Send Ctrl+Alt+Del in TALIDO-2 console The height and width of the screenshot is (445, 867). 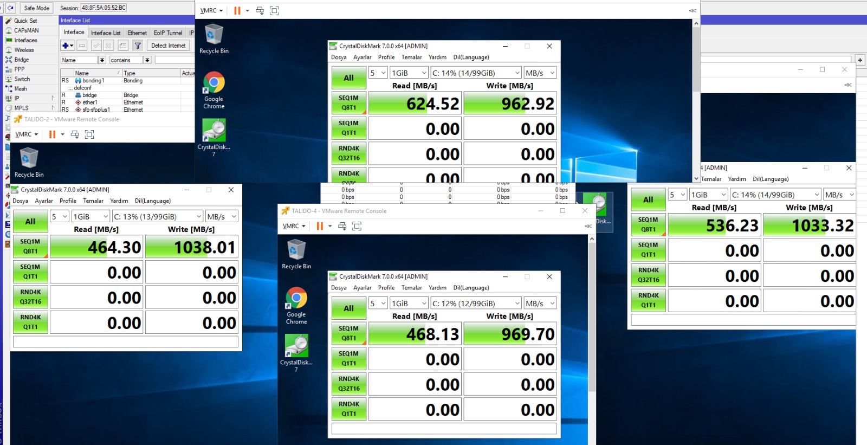tap(75, 134)
